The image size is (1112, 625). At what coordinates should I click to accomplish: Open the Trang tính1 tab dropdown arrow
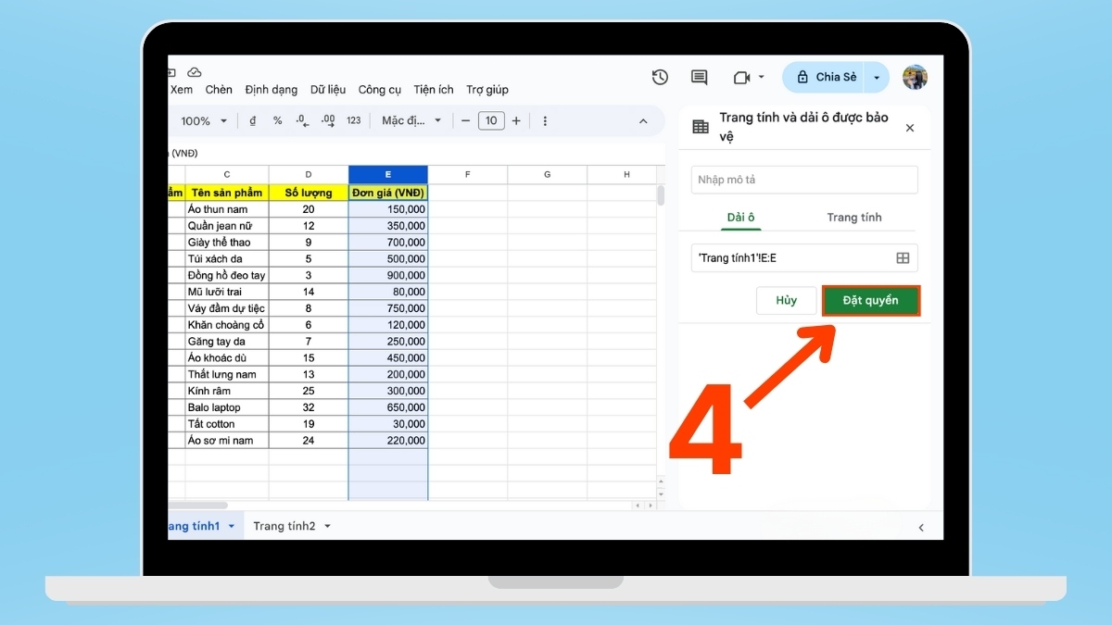[x=231, y=527]
